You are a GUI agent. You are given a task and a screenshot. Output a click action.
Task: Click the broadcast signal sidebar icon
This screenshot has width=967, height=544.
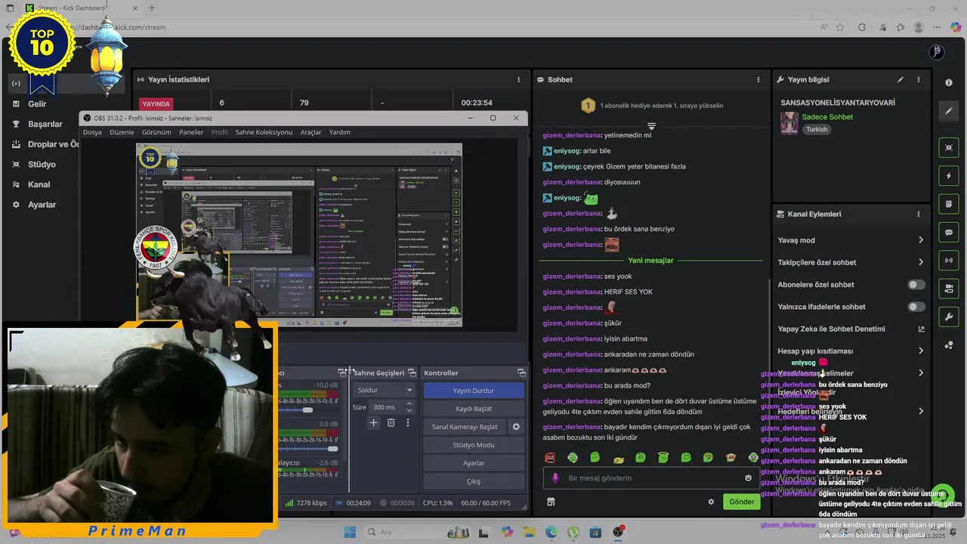(x=949, y=261)
